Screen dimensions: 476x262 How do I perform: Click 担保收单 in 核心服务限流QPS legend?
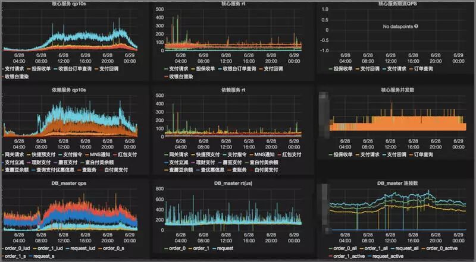pos(343,69)
